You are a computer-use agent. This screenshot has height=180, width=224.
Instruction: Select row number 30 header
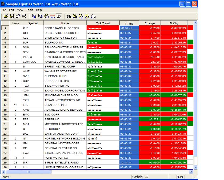click(x=5, y=167)
